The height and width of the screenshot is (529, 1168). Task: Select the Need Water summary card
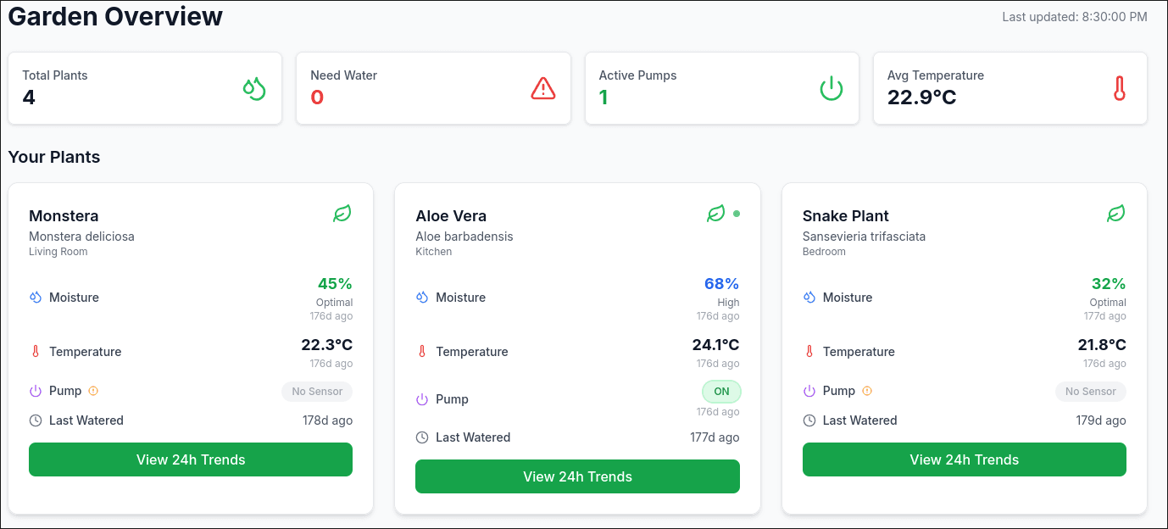pos(433,88)
